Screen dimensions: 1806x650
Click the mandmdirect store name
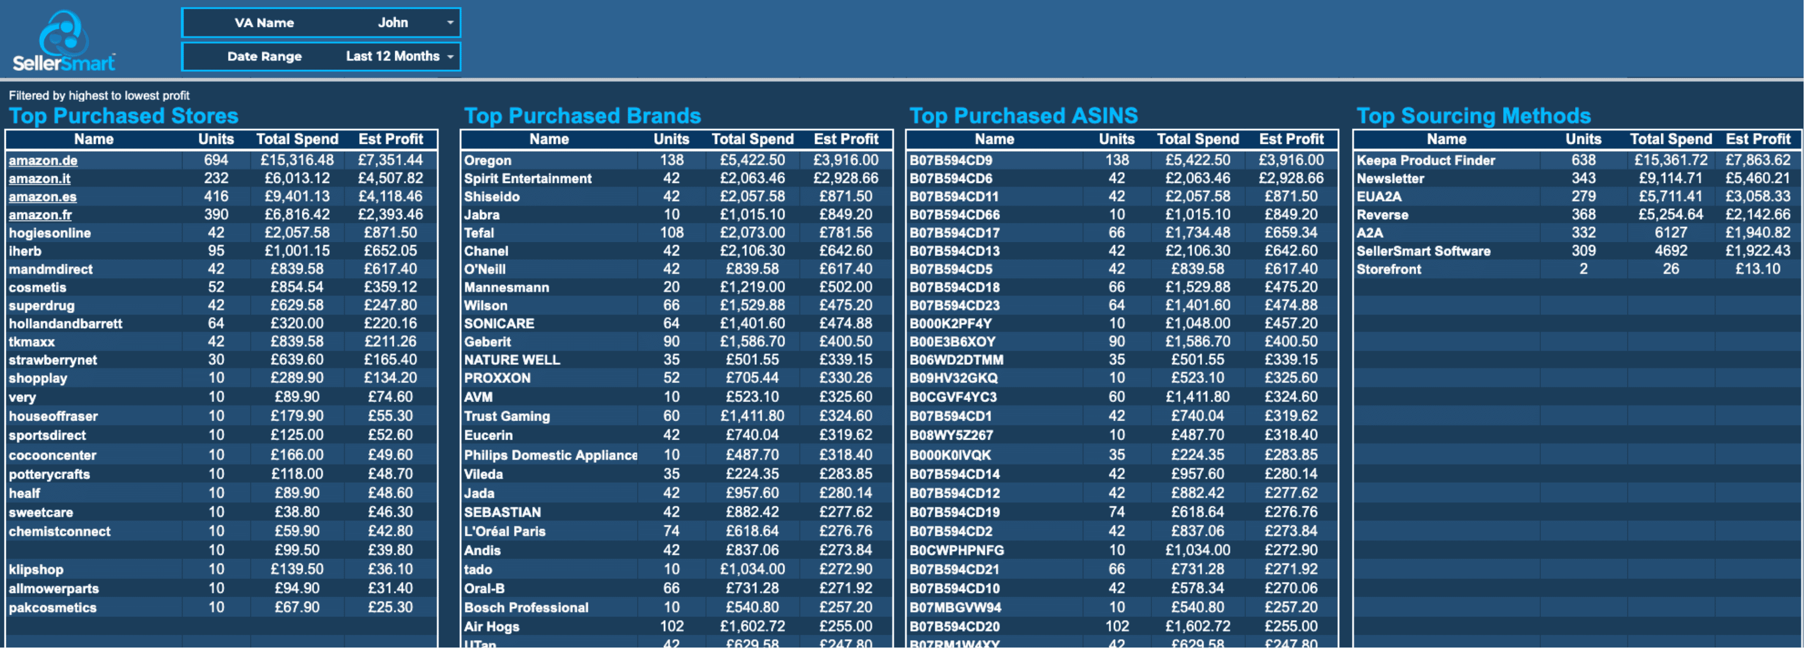pos(50,269)
